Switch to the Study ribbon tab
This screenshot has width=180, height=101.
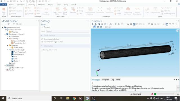click(x=66, y=5)
